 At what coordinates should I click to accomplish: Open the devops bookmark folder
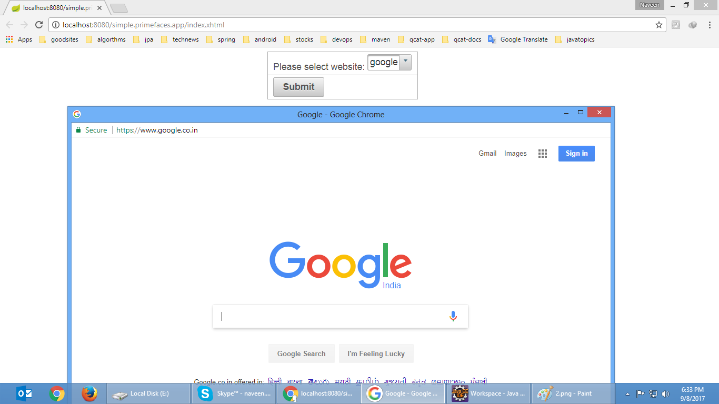(336, 39)
